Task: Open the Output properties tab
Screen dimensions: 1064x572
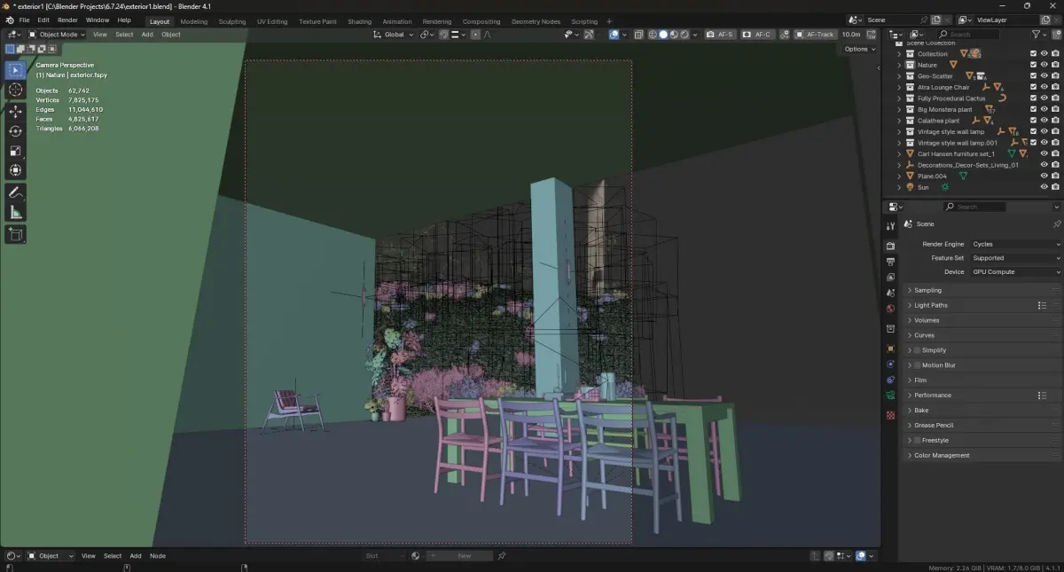Action: pyautogui.click(x=891, y=262)
